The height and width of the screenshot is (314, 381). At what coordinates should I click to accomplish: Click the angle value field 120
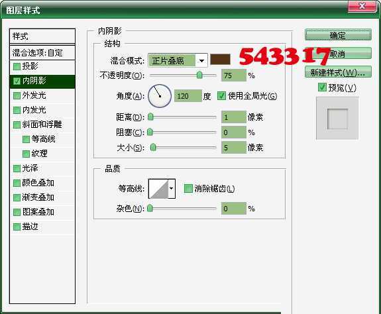[x=188, y=96]
